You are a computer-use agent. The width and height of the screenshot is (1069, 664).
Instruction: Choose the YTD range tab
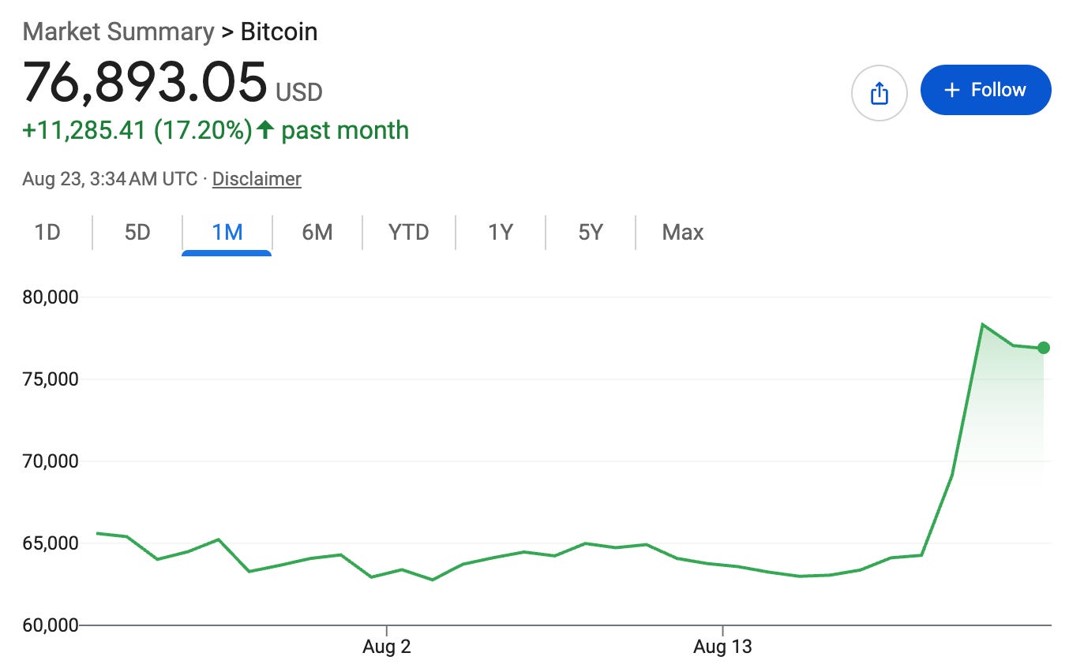[409, 233]
